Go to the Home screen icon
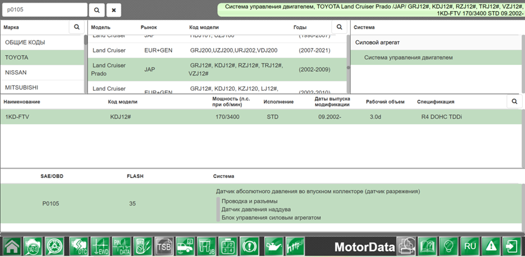Screen dimensions: 525x257 point(12,246)
